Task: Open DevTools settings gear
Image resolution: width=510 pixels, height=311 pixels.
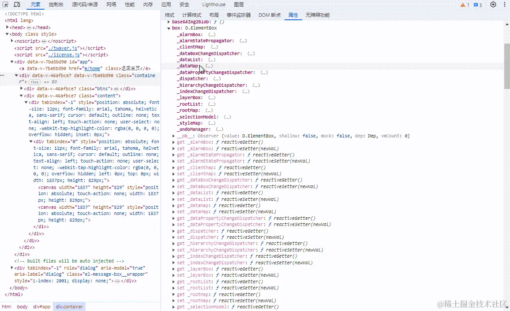Action: (493, 4)
